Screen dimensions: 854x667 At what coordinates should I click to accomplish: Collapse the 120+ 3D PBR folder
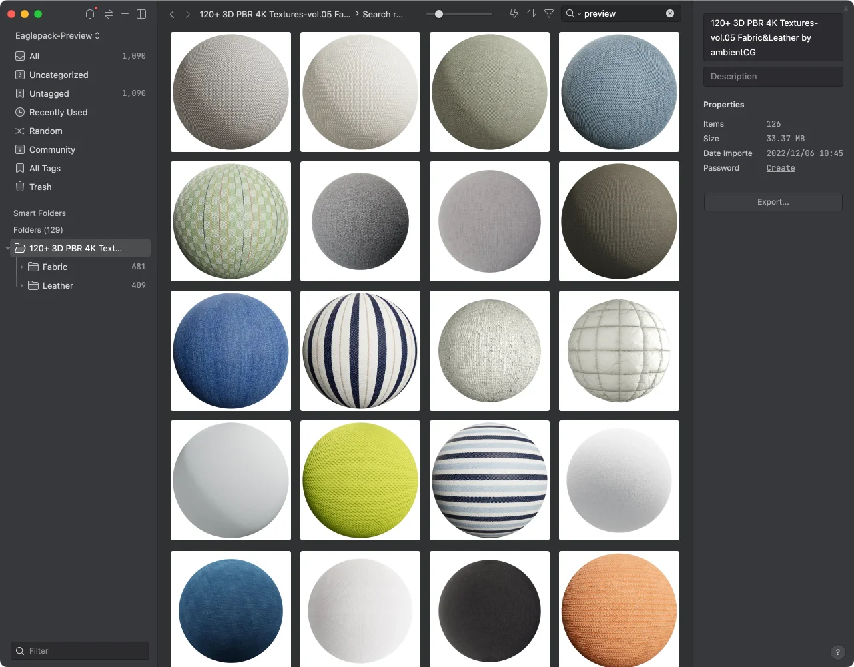coord(7,248)
